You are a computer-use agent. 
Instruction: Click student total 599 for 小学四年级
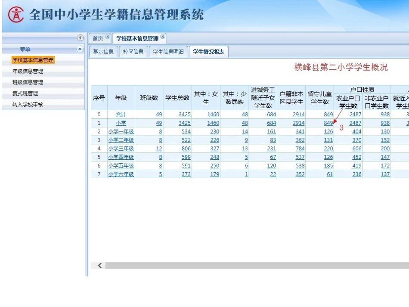point(186,157)
